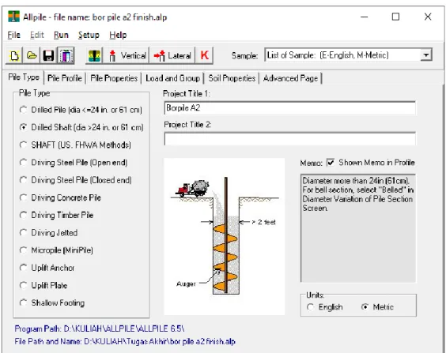This screenshot has width=446, height=353.
Task: Click the auger pile illustration image
Action: click(225, 237)
